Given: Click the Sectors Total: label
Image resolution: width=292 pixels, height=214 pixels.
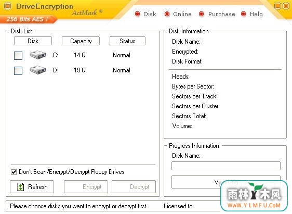Looking at the screenshot, I should pyautogui.click(x=189, y=116).
